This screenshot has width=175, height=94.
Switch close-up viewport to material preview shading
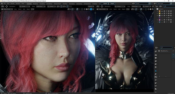pos(89,9)
